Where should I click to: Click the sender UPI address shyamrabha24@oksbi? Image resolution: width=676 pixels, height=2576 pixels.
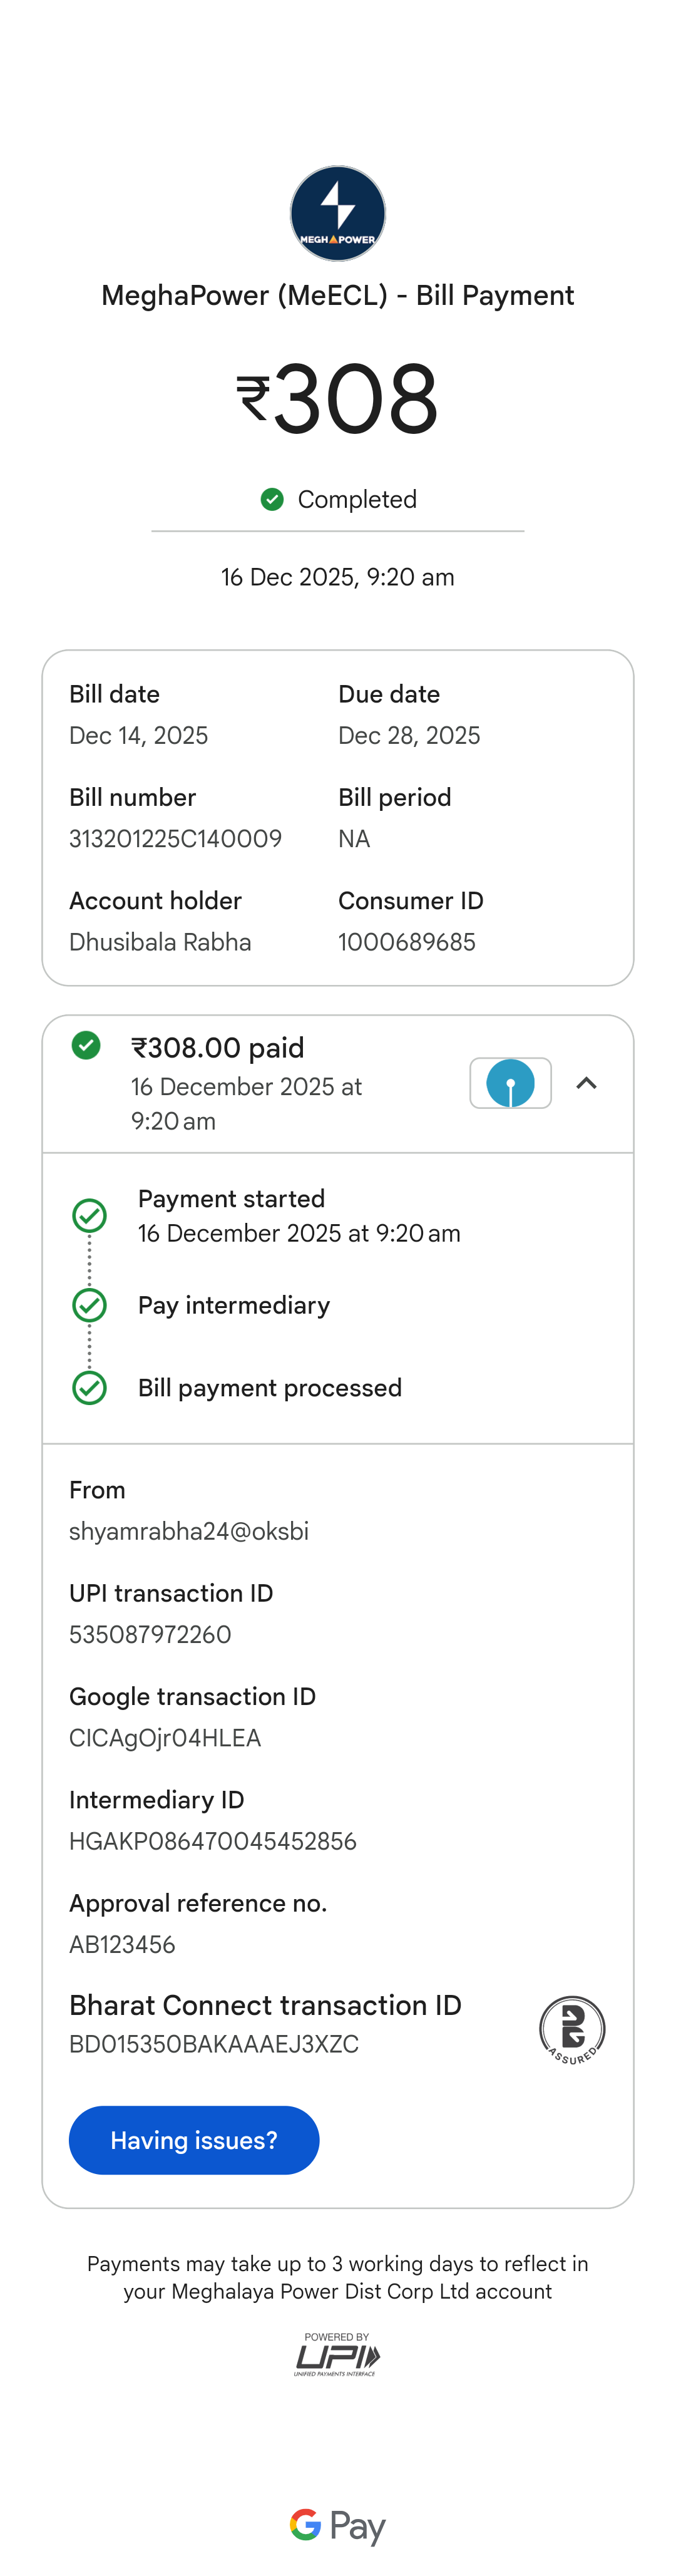point(189,1531)
